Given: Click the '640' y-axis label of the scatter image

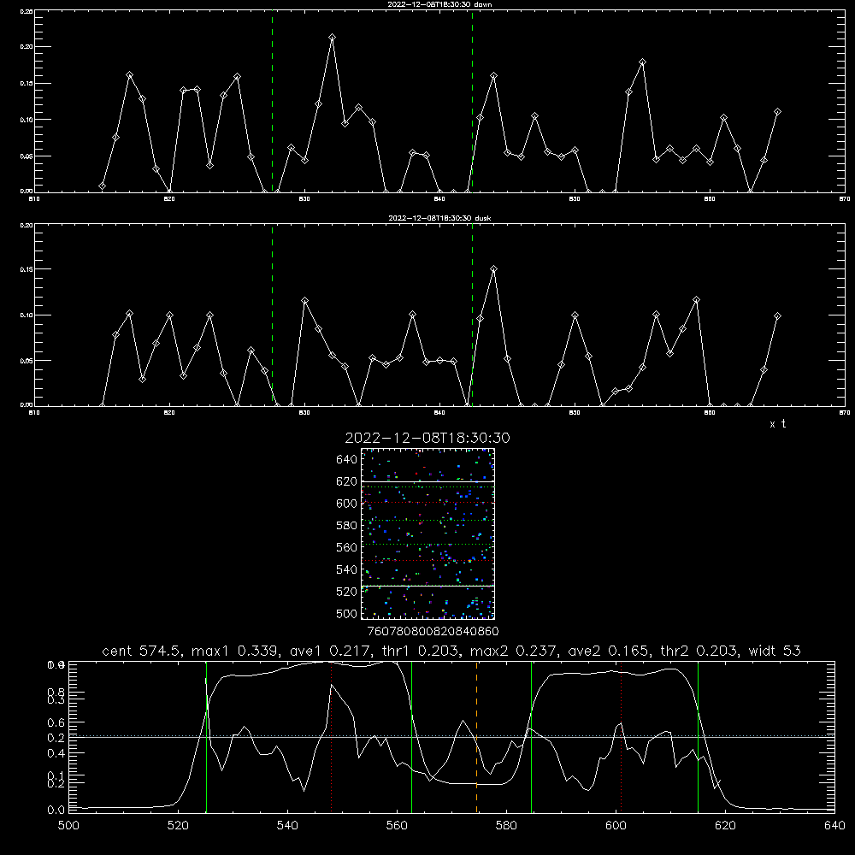Looking at the screenshot, I should [x=347, y=460].
